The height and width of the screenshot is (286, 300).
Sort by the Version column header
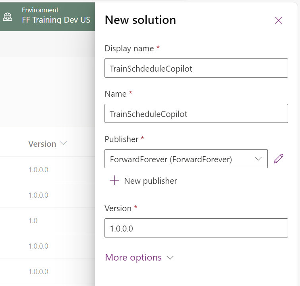pyautogui.click(x=42, y=144)
